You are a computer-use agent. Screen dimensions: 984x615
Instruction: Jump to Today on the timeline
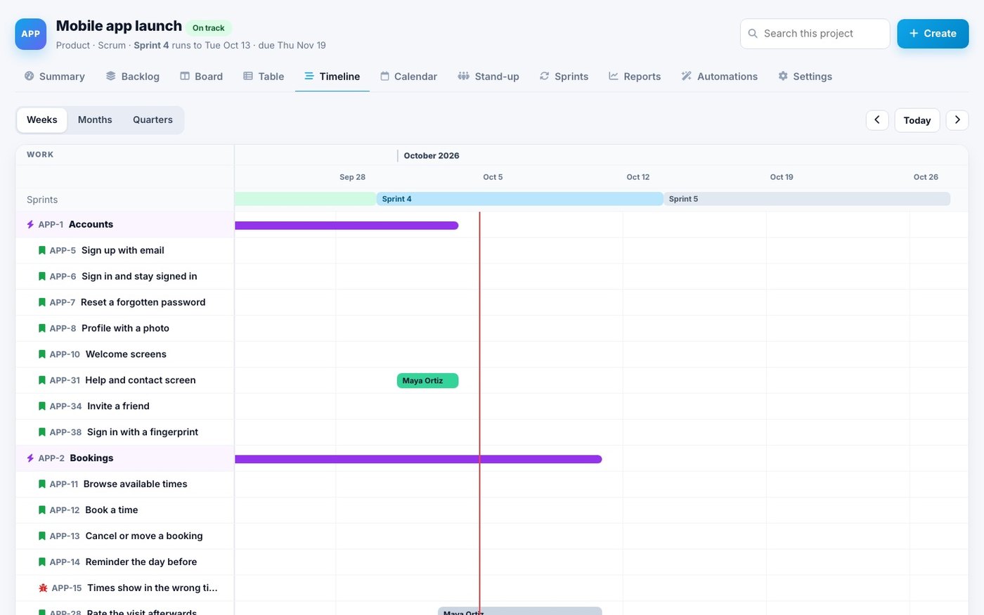[x=917, y=120]
